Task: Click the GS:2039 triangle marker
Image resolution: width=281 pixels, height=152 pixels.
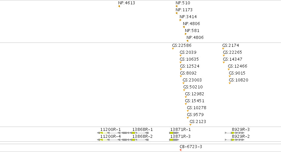Action: coord(181,55)
